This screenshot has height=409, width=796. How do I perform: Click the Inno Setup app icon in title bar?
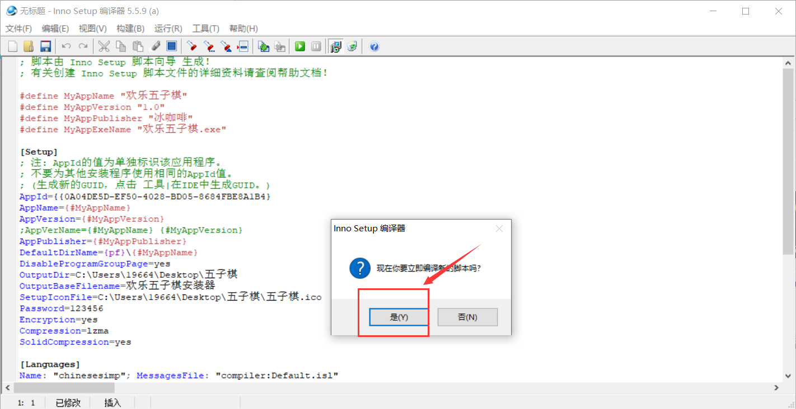point(11,11)
